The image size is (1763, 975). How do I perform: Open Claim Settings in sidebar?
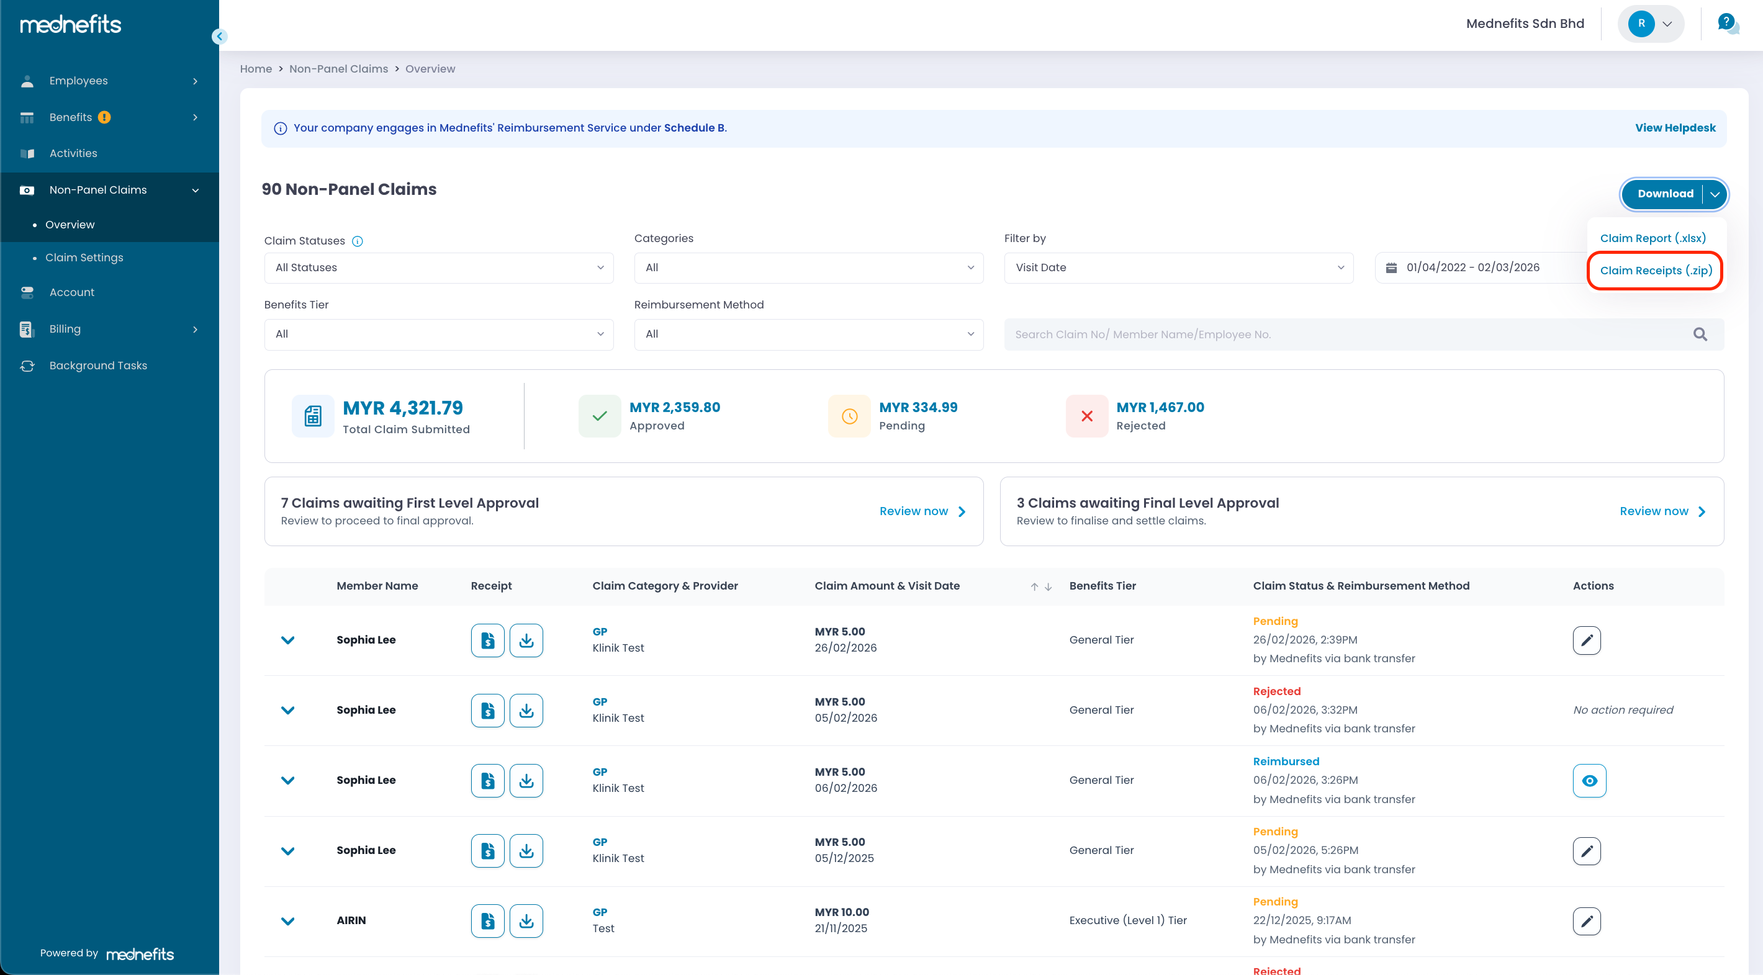pos(84,258)
